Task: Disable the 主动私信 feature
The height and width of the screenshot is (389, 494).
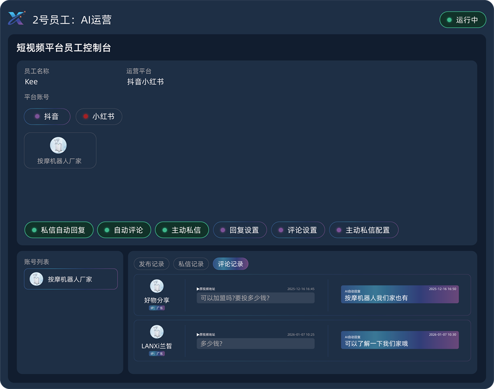Action: coord(181,230)
